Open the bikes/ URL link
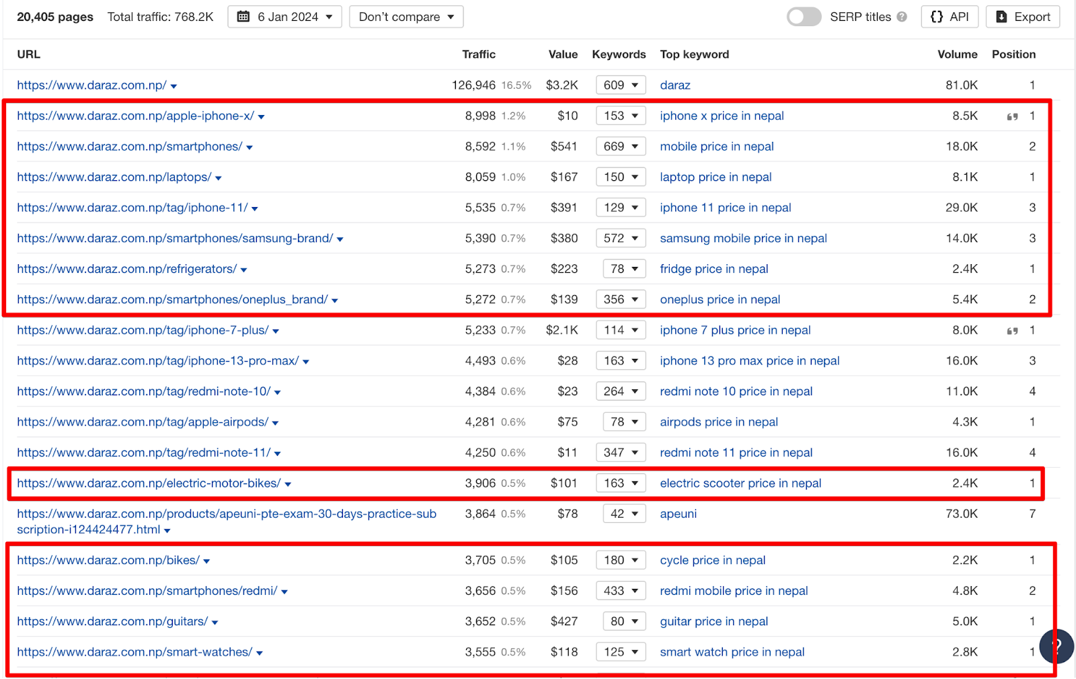The width and height of the screenshot is (1076, 679). [x=108, y=560]
